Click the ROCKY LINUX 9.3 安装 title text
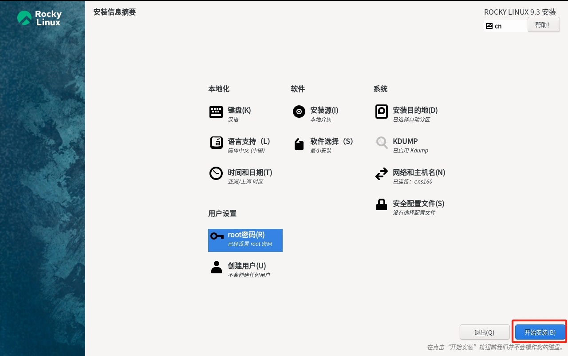Viewport: 568px width, 356px height. click(x=520, y=12)
